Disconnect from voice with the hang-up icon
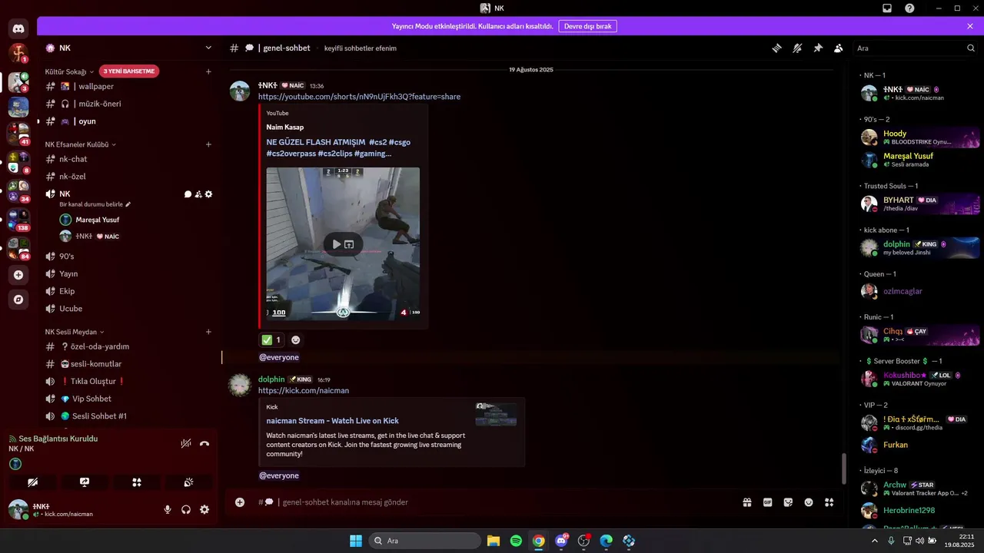This screenshot has height=553, width=984. [204, 443]
